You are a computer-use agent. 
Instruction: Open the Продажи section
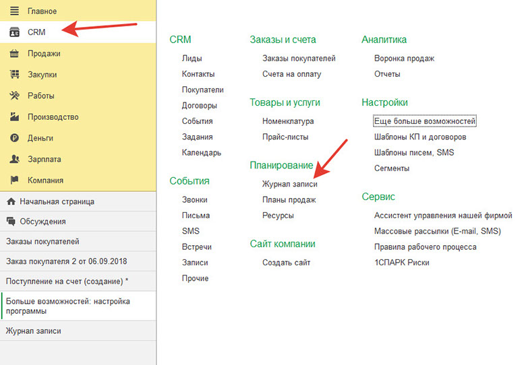[78, 53]
